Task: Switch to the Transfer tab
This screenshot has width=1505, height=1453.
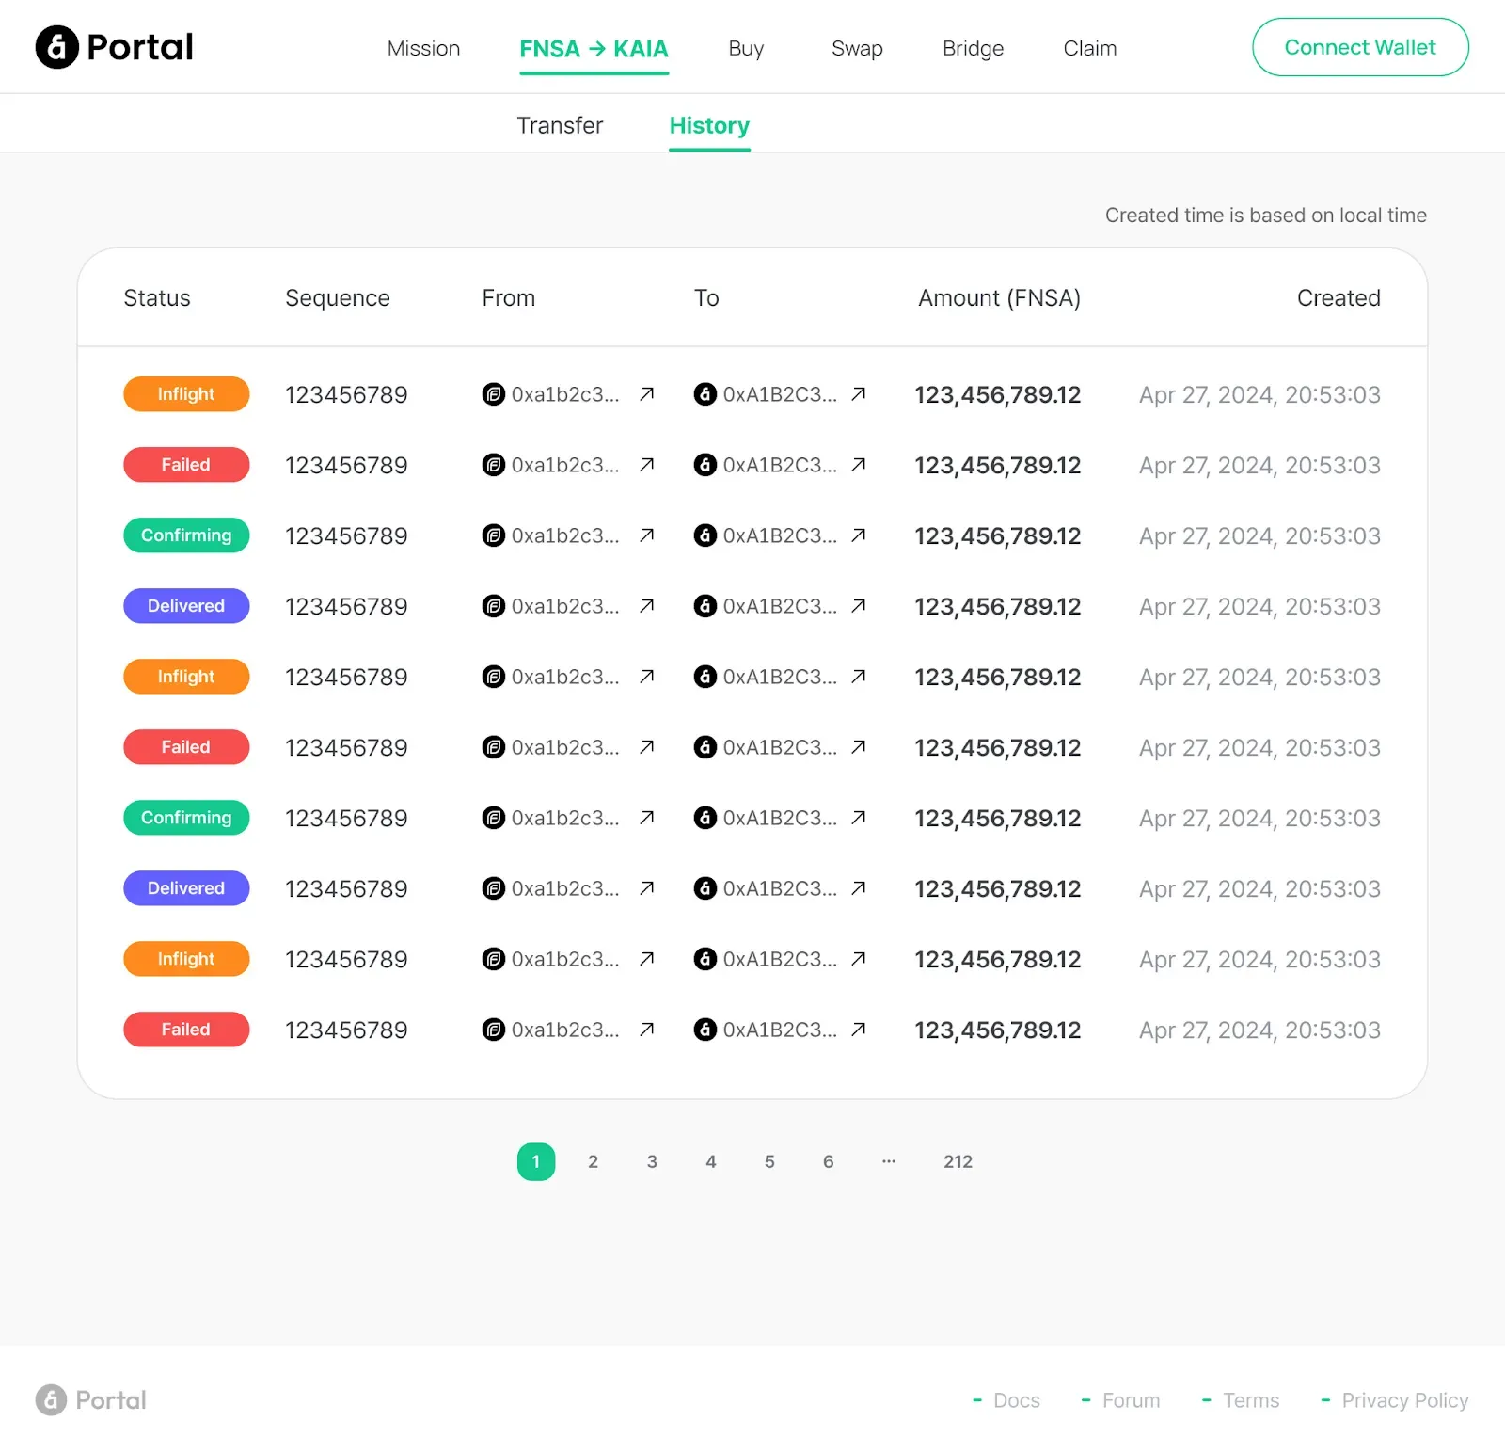Action: click(560, 125)
